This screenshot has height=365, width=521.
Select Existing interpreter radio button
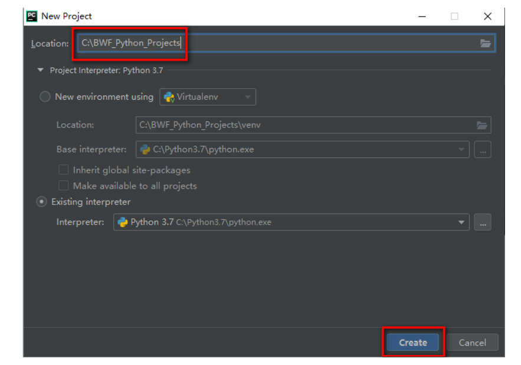click(41, 202)
